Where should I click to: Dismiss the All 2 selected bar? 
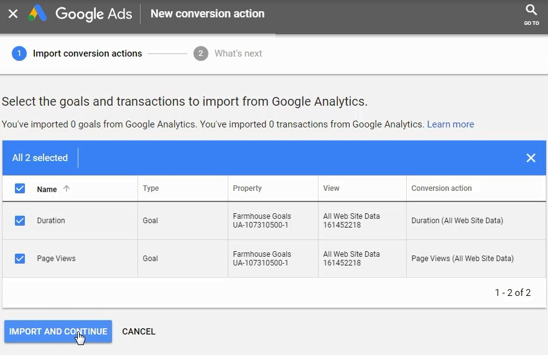click(531, 158)
